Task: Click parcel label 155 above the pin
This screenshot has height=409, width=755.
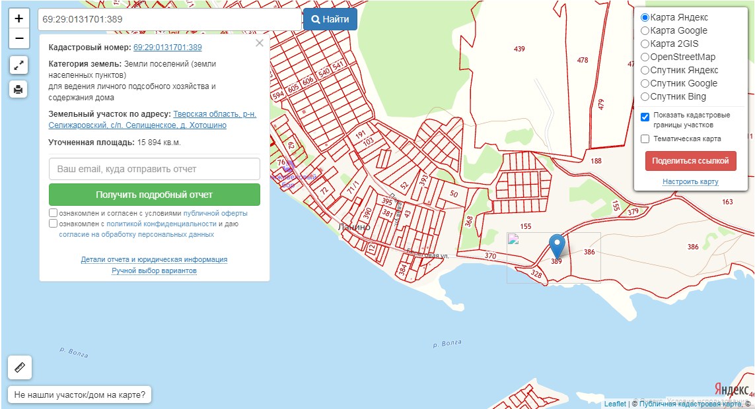Action: (526, 226)
